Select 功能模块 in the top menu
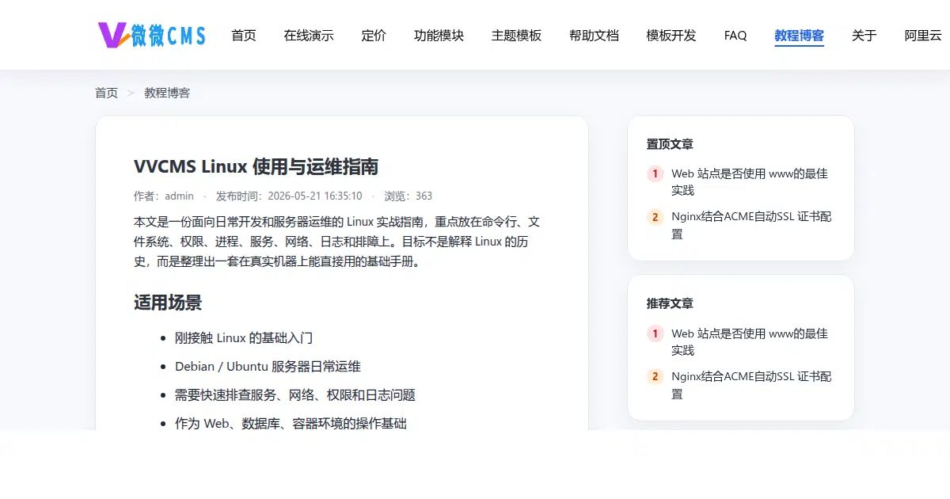950x499 pixels. pyautogui.click(x=439, y=36)
